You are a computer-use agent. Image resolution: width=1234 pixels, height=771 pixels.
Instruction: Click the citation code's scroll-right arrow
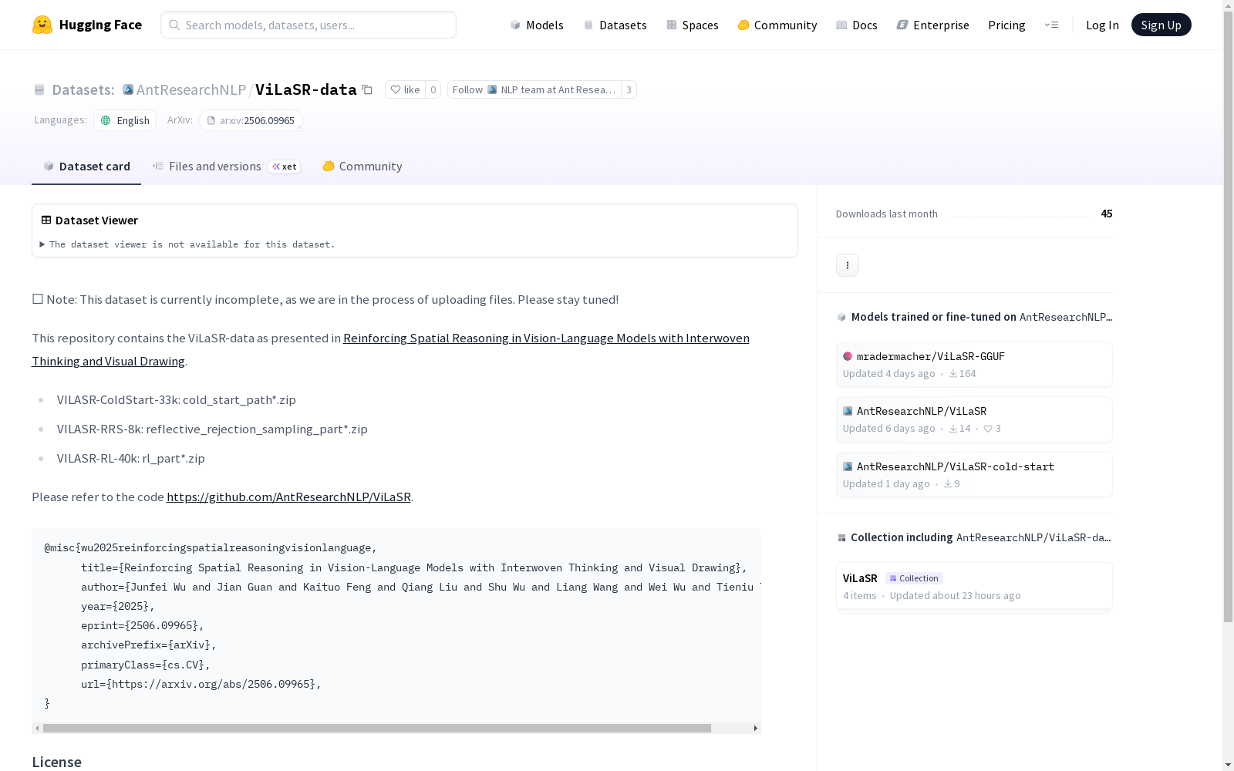756,728
